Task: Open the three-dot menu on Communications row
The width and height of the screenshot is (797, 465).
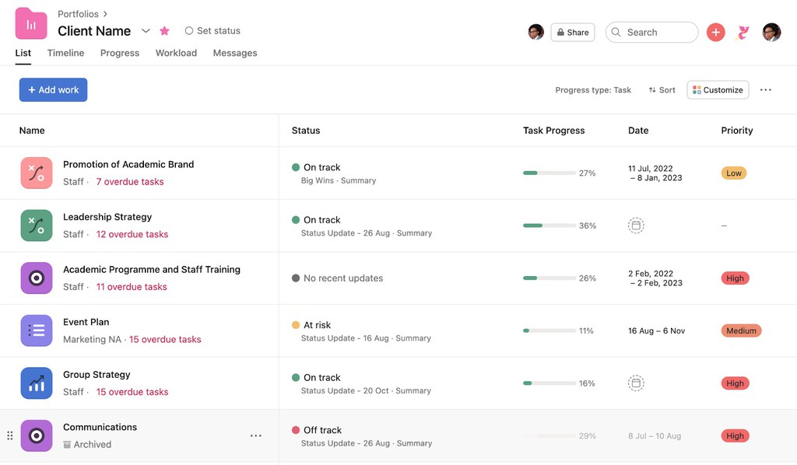Action: coord(256,435)
